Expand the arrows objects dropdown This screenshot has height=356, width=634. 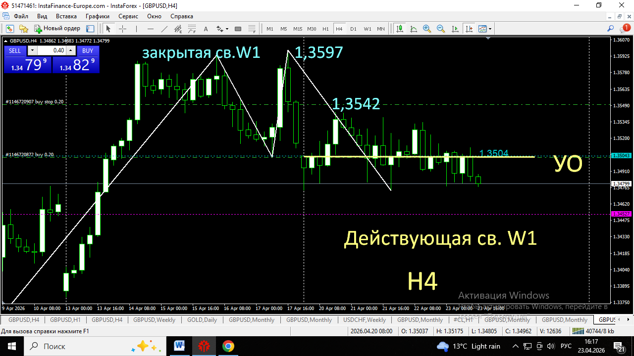point(227,29)
